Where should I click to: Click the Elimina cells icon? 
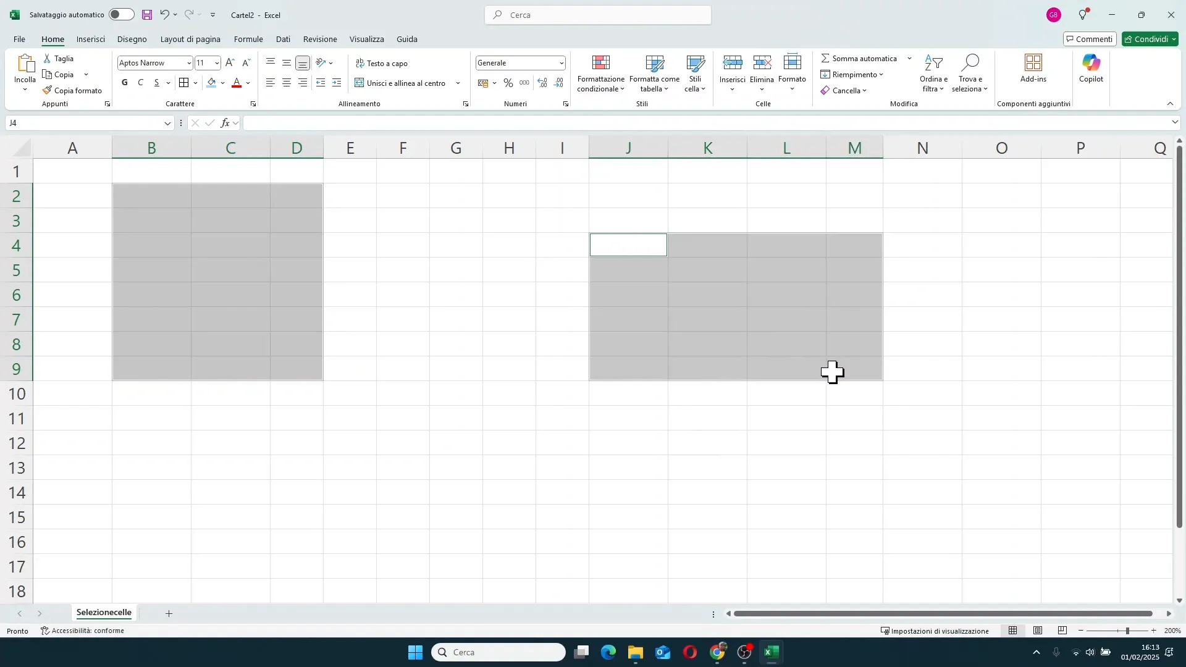point(762,63)
